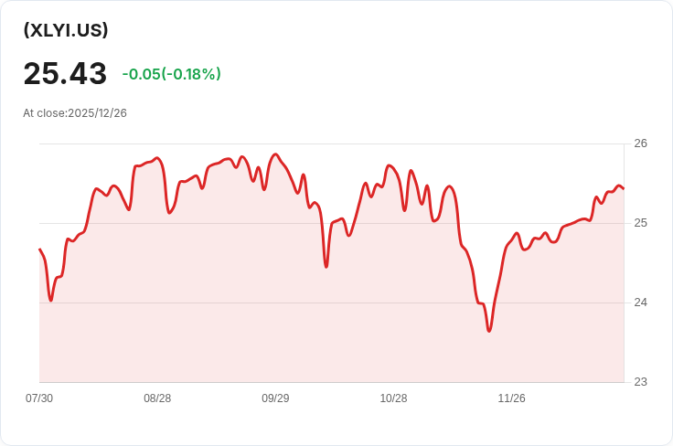Click the At close 2025/12/26 label
The width and height of the screenshot is (673, 446).
[x=75, y=113]
